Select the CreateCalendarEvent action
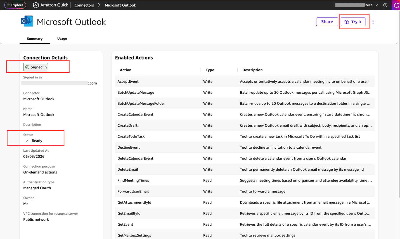Screen dimensions: 400x239 pos(135,114)
